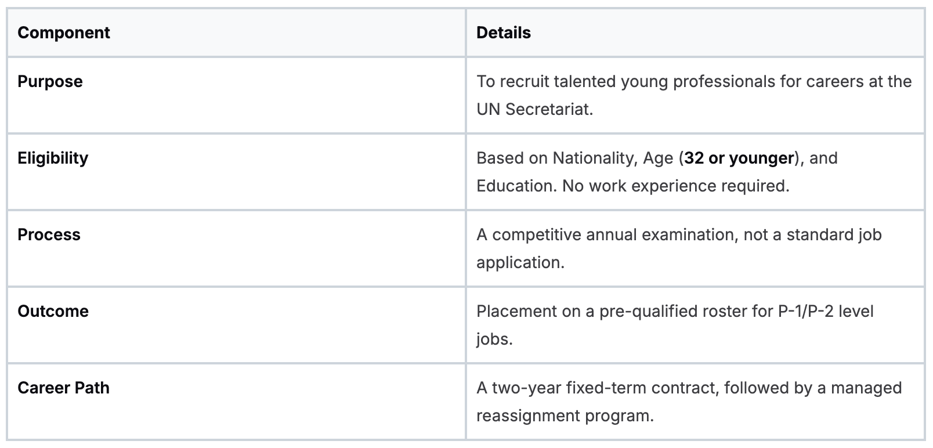Screen dimensions: 933x448
Task: Click the words 'reassignment program'
Action: (563, 416)
